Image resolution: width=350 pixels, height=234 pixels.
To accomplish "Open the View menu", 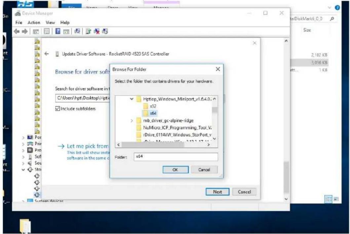I will point(50,22).
